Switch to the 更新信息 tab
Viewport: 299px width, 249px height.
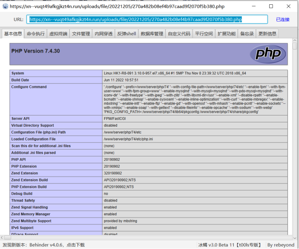pyautogui.click(x=267, y=34)
